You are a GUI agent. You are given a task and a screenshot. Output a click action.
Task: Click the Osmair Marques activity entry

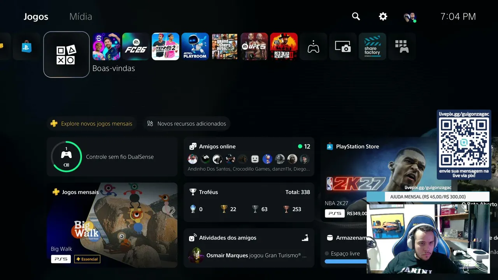pos(249,255)
